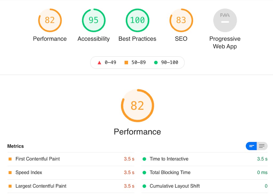The width and height of the screenshot is (273, 195).
Task: Switch metrics to expanded description view
Action: coord(262,146)
